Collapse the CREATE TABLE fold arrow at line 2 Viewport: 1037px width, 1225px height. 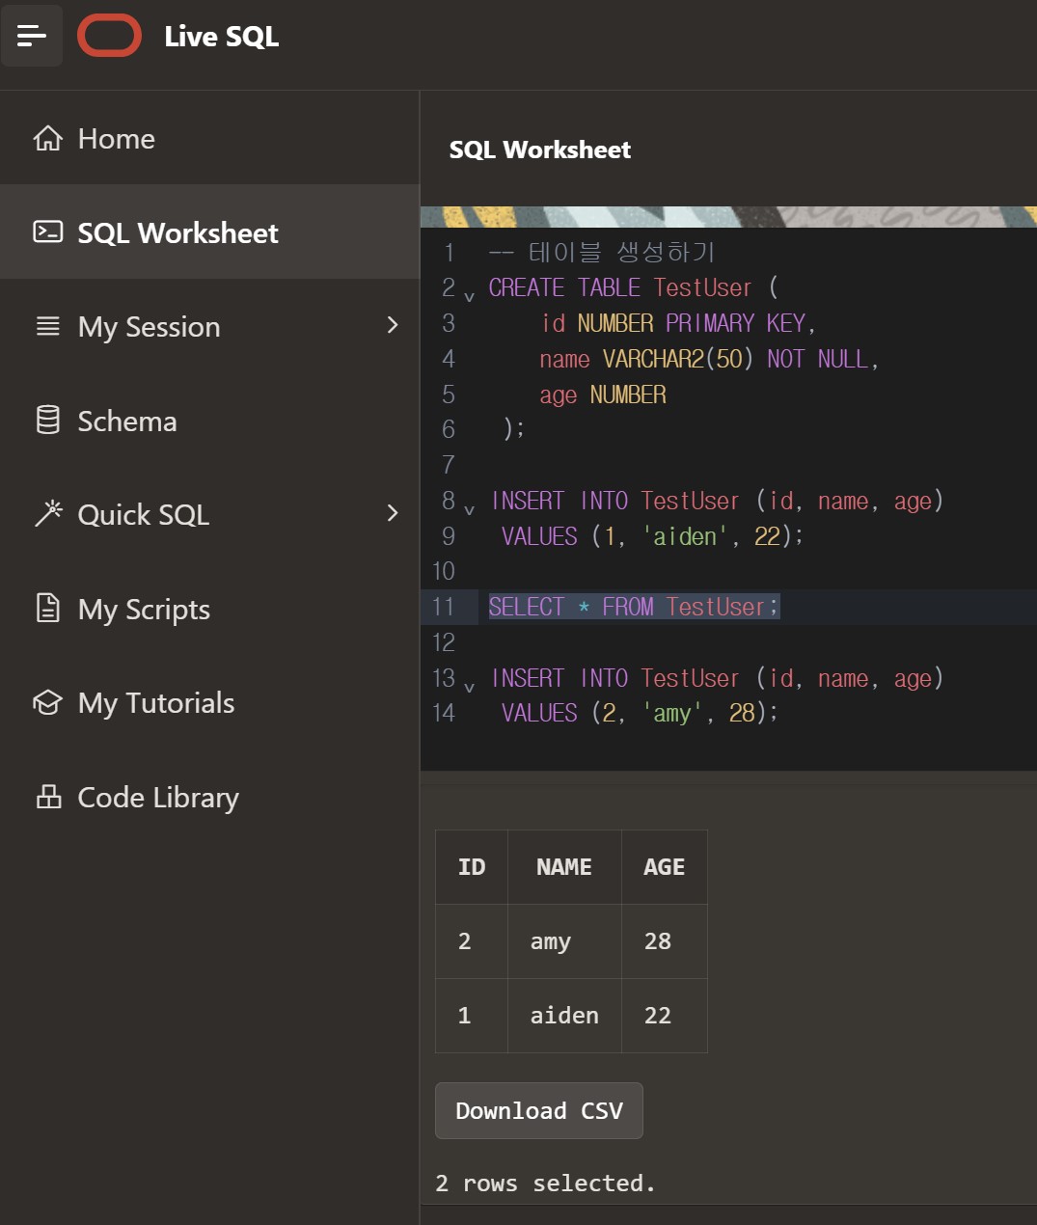469,296
